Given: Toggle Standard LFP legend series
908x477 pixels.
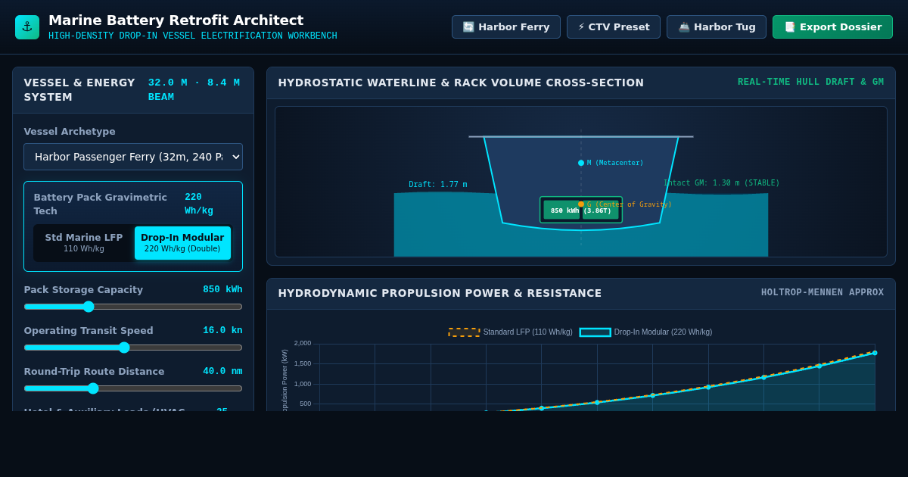Looking at the screenshot, I should [x=510, y=332].
